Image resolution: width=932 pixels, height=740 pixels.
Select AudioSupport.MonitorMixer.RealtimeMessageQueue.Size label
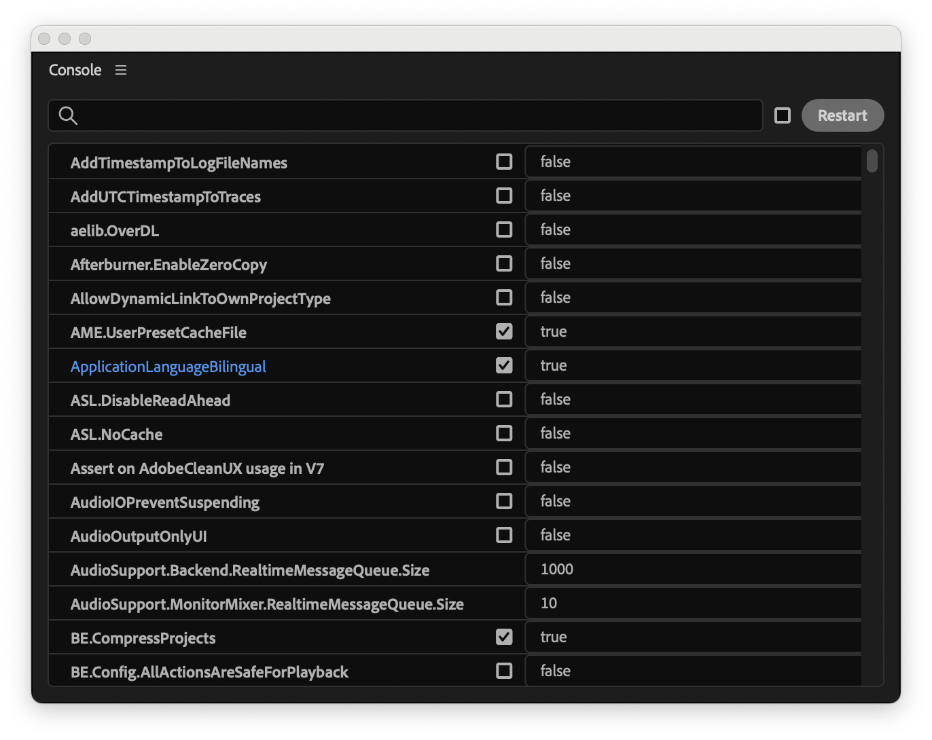pos(267,604)
